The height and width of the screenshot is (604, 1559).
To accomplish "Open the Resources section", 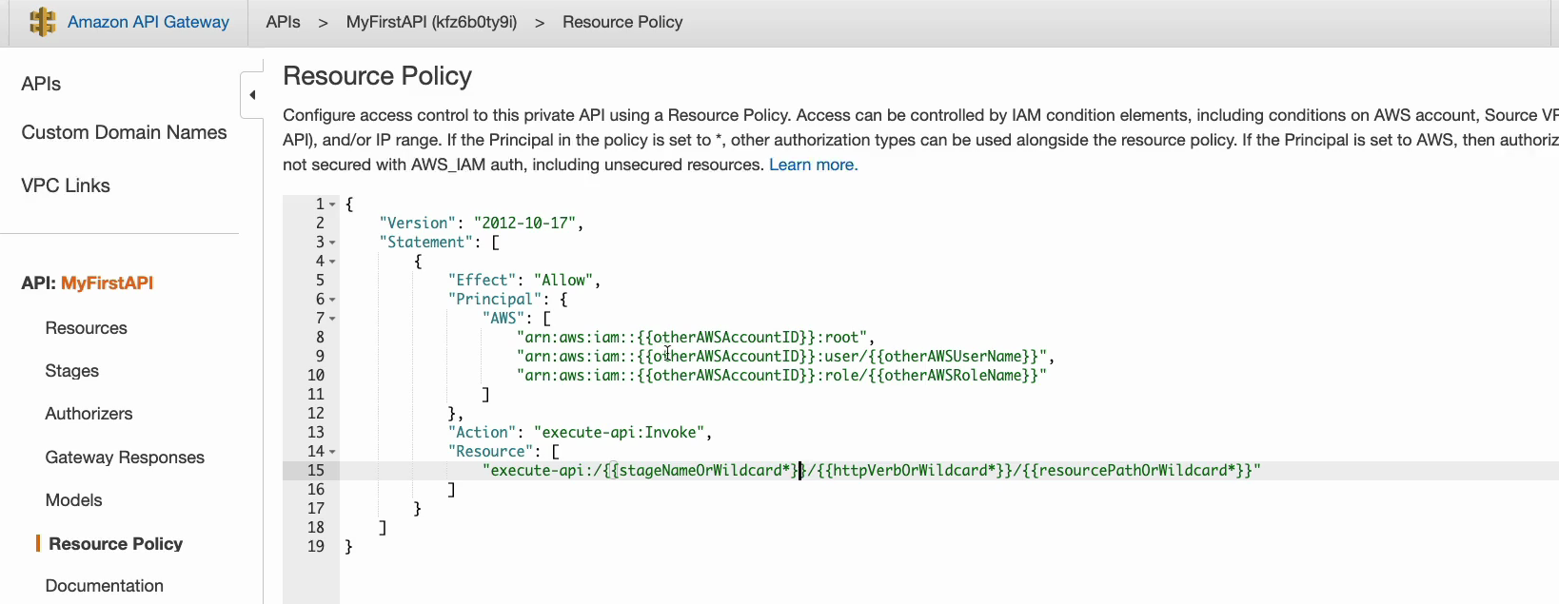I will [x=86, y=328].
